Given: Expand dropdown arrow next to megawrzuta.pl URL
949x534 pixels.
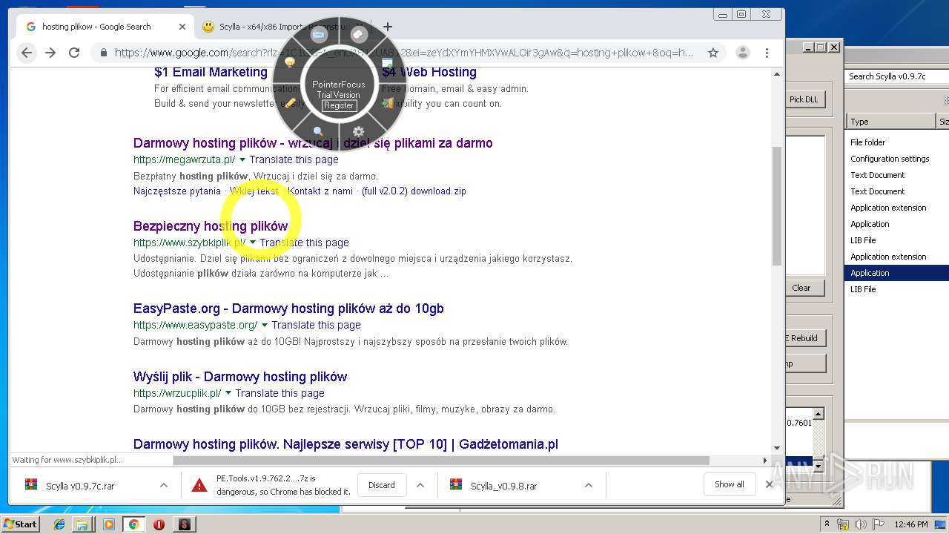Looking at the screenshot, I should click(242, 159).
